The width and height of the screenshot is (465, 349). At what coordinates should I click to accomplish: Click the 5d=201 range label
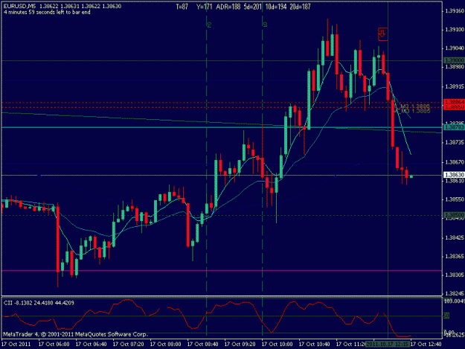[x=252, y=7]
